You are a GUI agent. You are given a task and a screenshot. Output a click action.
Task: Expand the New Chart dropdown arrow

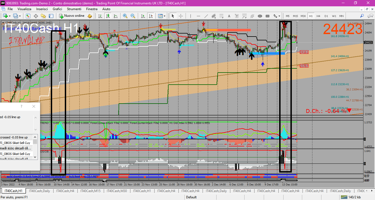9,16
